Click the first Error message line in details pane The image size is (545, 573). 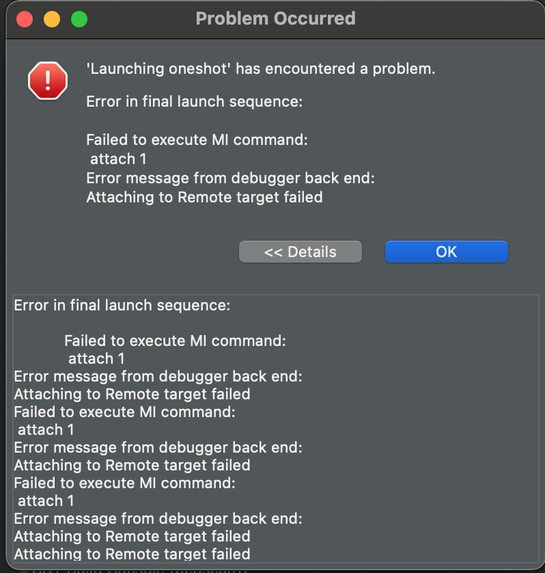158,376
